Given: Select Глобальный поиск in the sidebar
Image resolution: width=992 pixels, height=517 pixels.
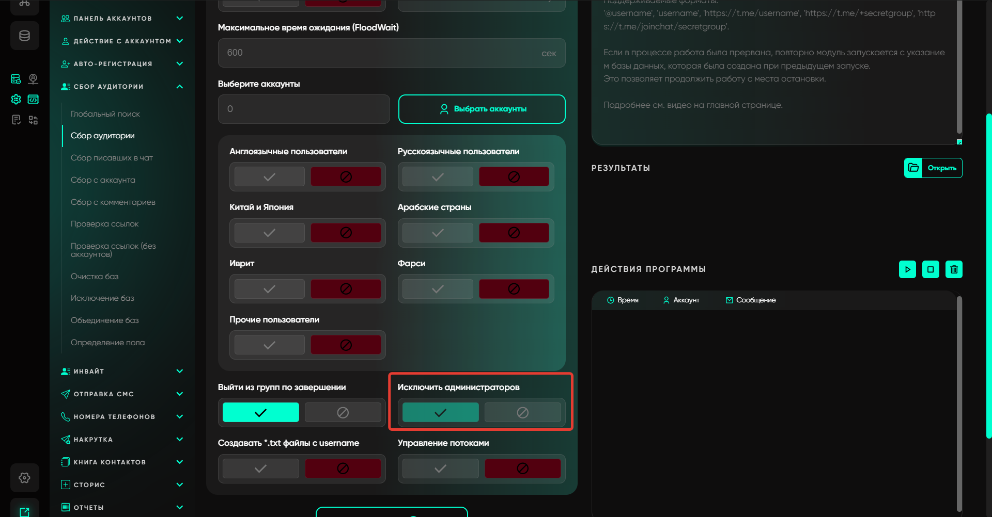Looking at the screenshot, I should coord(105,114).
